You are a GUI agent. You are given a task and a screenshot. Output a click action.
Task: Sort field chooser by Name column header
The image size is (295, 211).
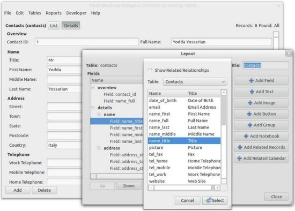point(167,93)
